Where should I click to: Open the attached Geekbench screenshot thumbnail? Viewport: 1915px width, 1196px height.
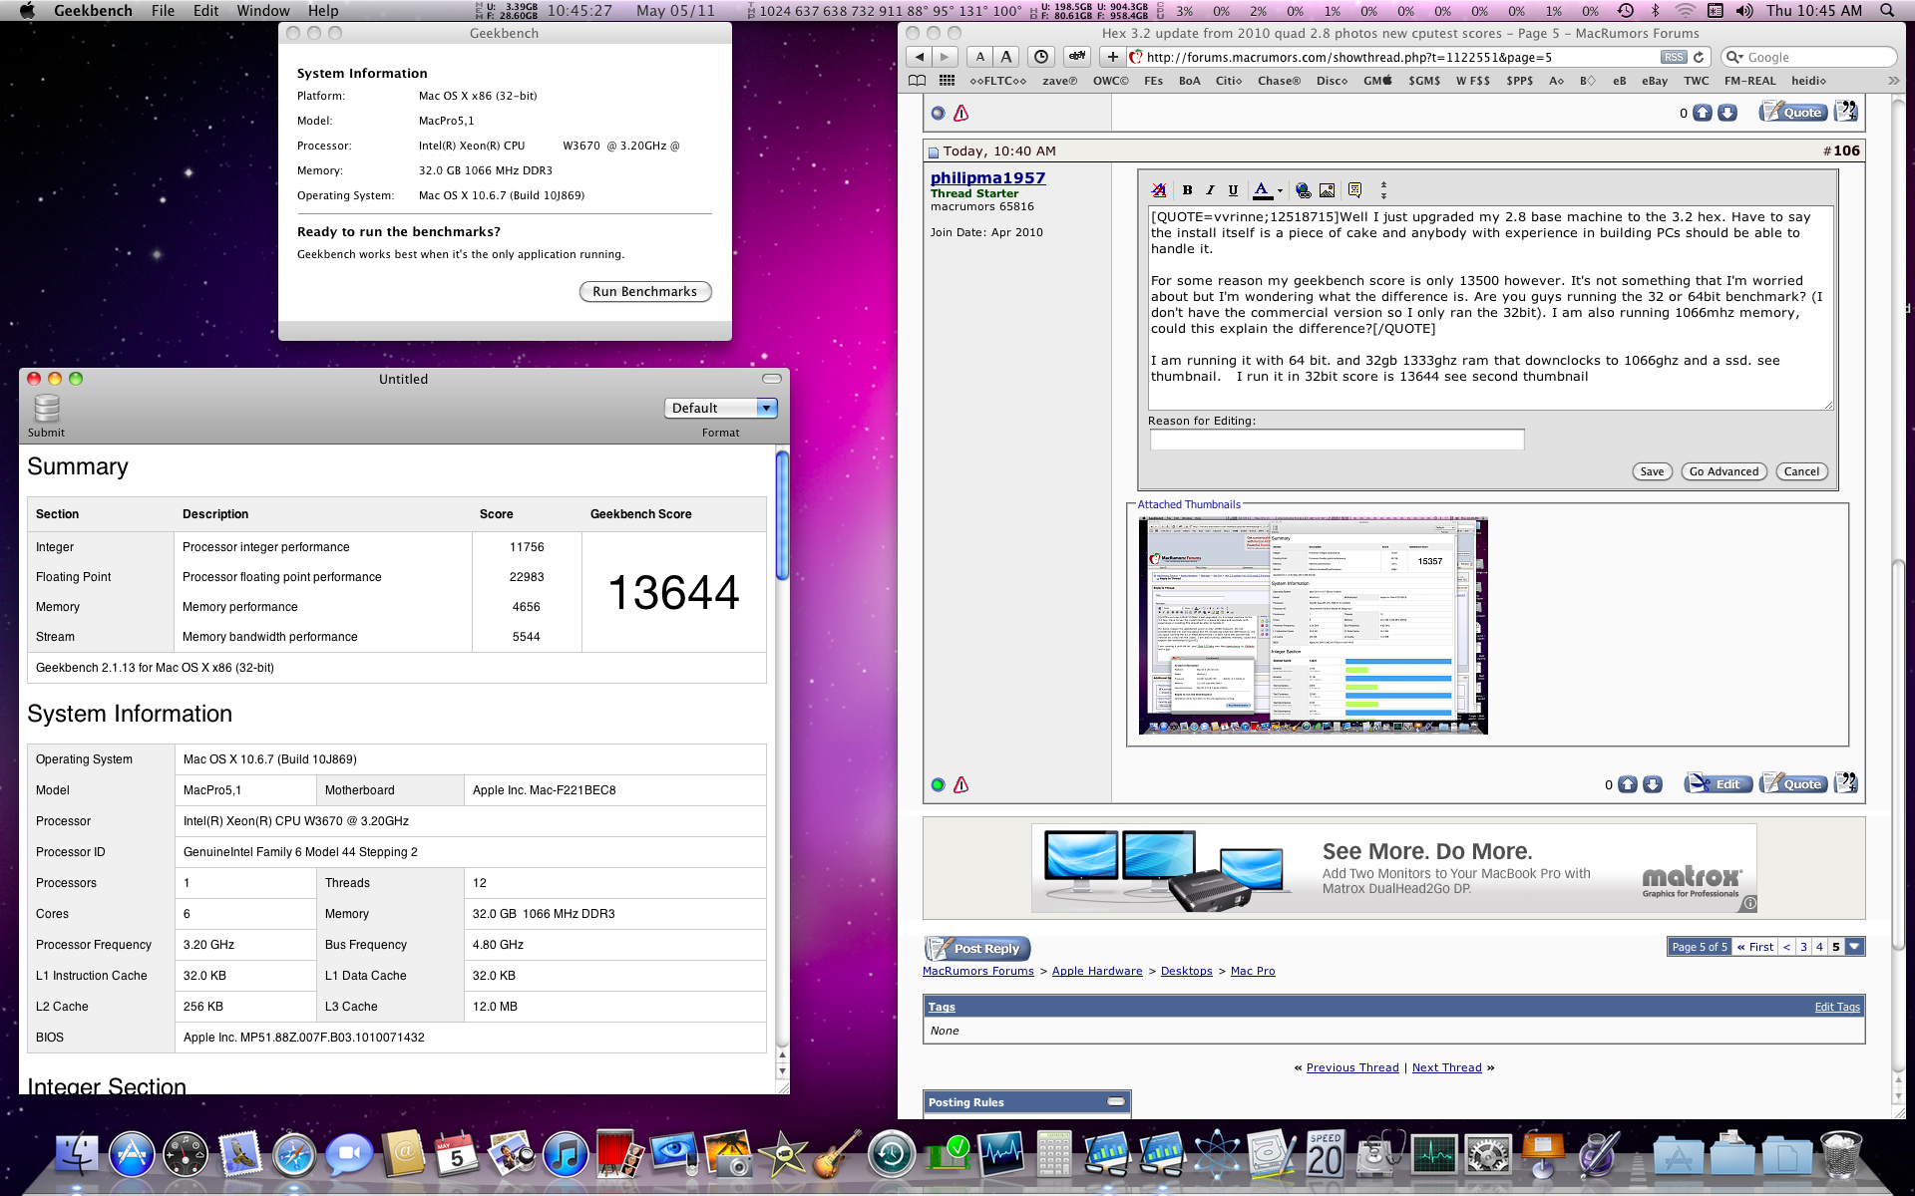[x=1313, y=626]
